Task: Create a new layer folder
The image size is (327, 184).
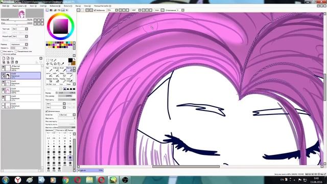Action: click(12, 58)
